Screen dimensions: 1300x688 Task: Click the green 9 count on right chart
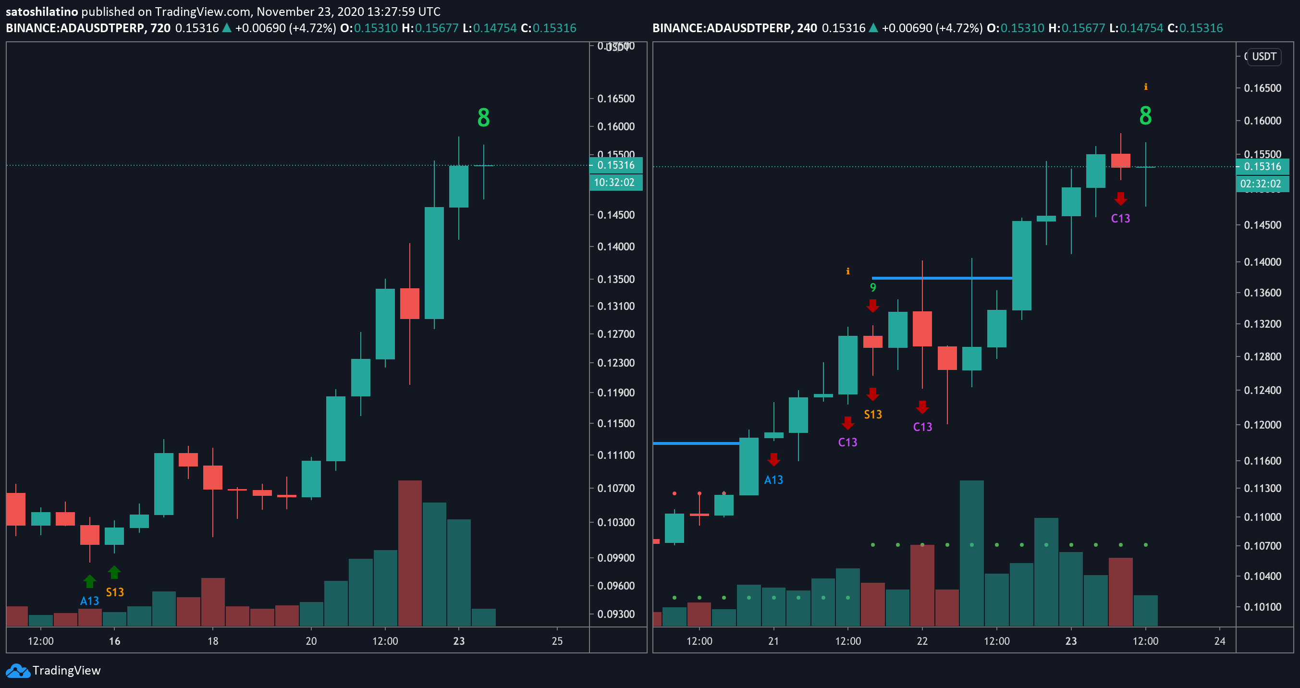(873, 288)
